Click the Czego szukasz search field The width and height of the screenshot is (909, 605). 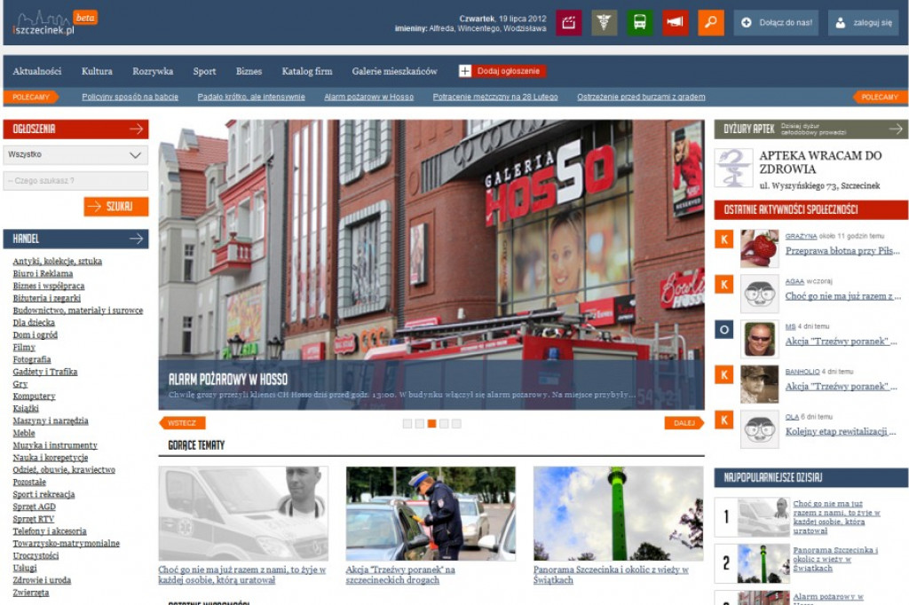click(75, 181)
